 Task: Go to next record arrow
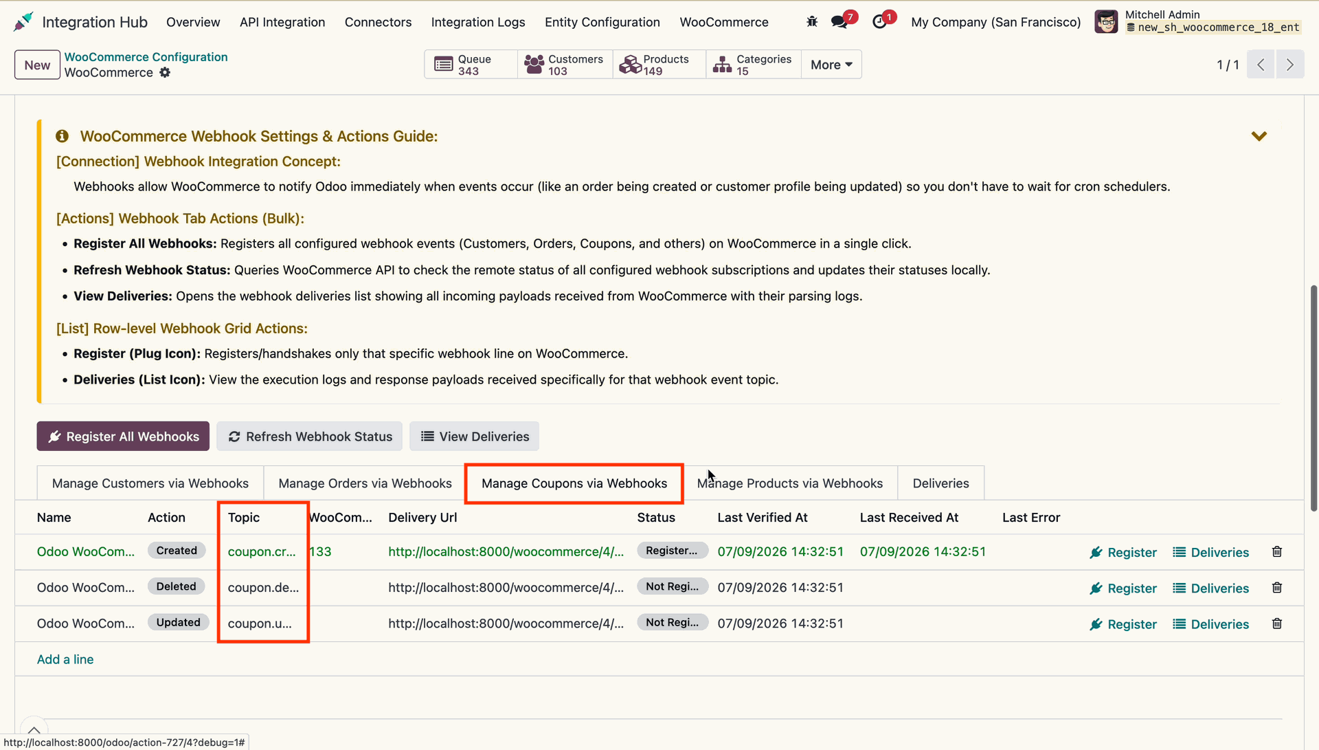1290,65
